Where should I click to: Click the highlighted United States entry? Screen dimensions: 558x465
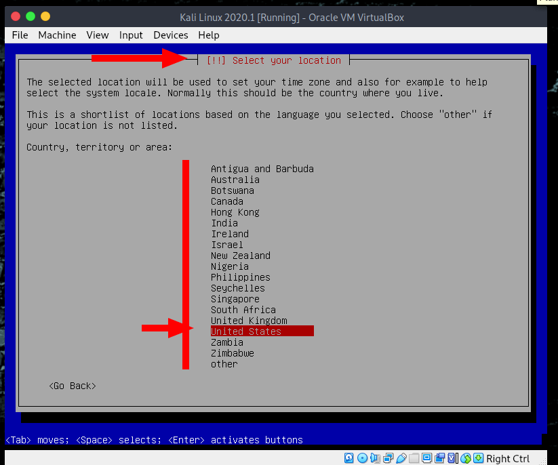[262, 331]
